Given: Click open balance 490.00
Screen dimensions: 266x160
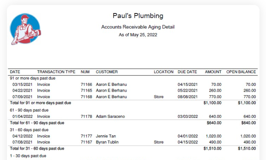Looking at the screenshot, I should [x=250, y=142].
